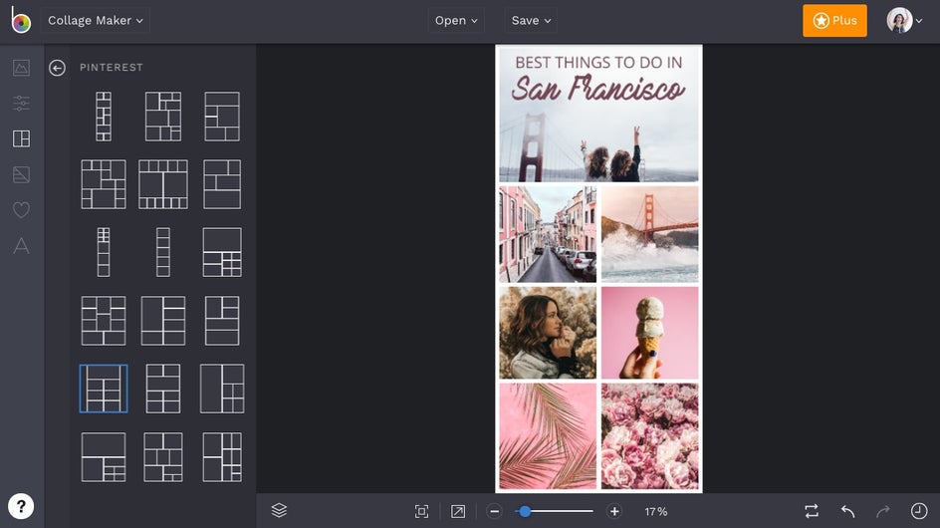Choose the third layout in the top row
Screen dimensions: 940x528
coord(222,117)
